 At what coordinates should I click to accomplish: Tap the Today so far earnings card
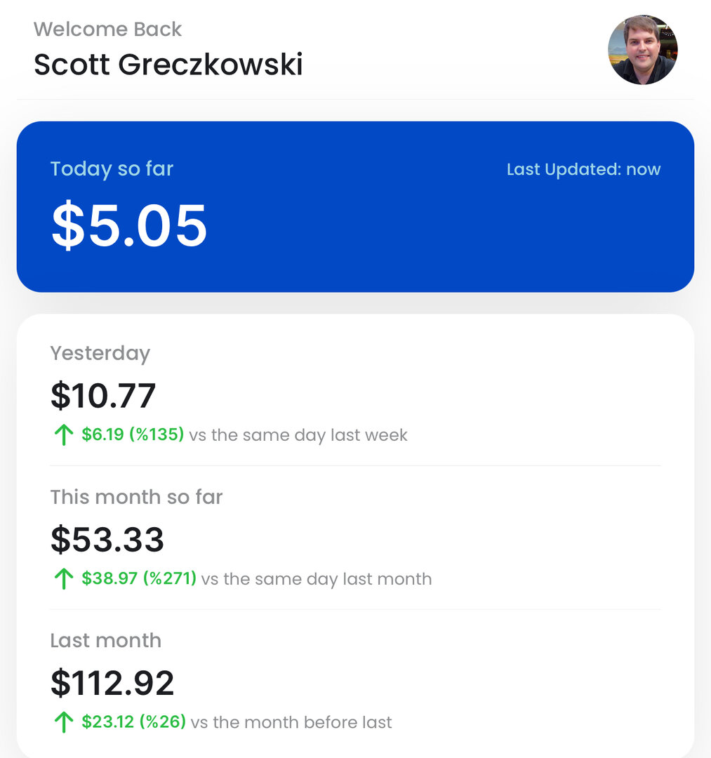(355, 206)
